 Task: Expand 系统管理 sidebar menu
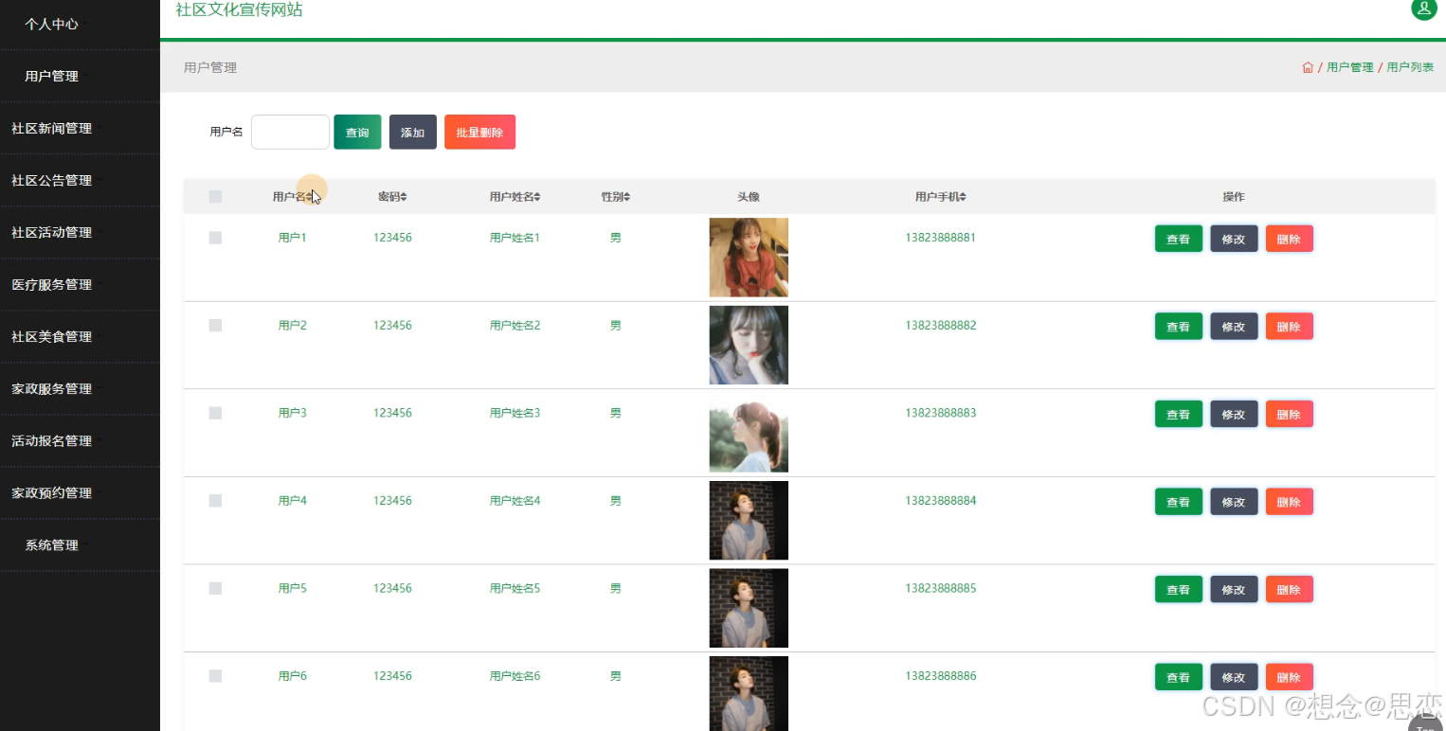pos(80,544)
